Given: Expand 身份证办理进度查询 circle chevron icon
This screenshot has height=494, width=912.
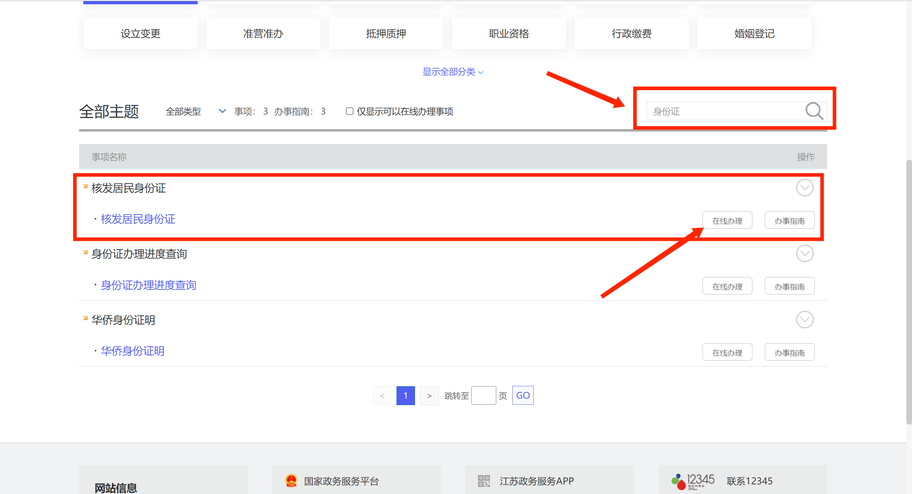Looking at the screenshot, I should click(804, 254).
